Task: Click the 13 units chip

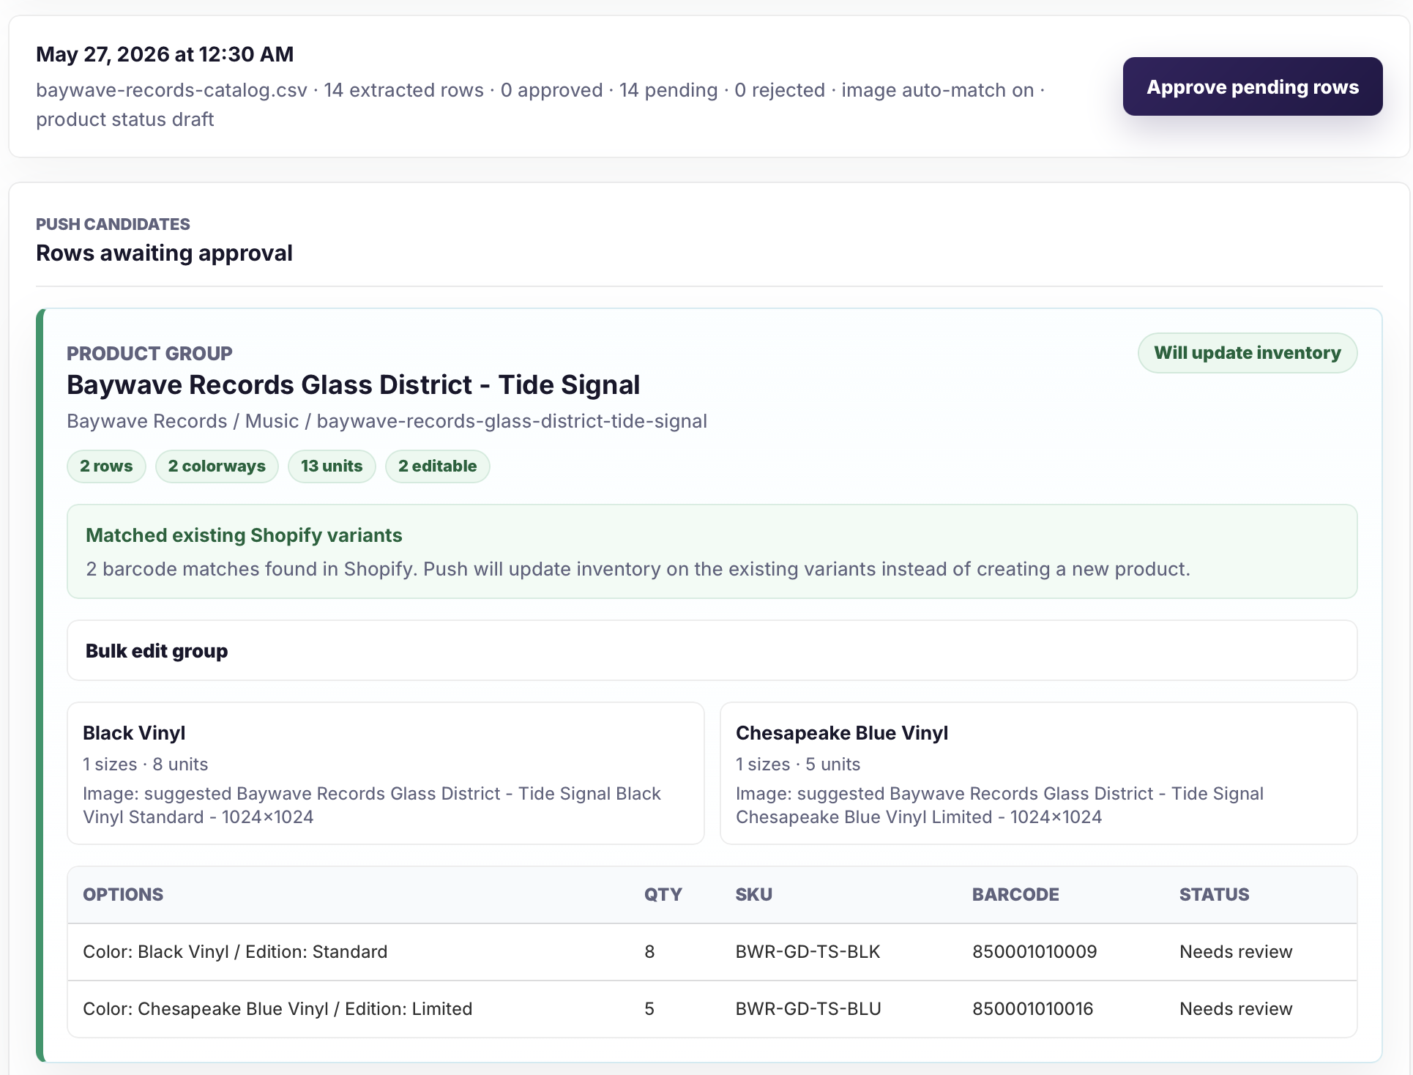Action: (x=332, y=466)
